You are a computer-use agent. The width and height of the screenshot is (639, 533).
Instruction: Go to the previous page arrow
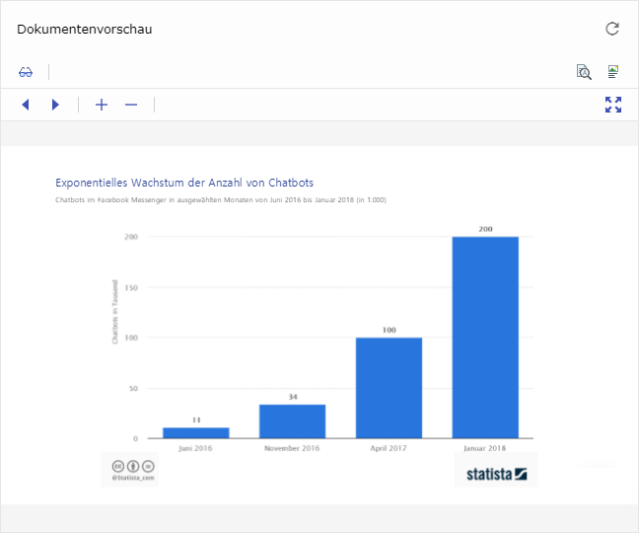click(x=26, y=105)
